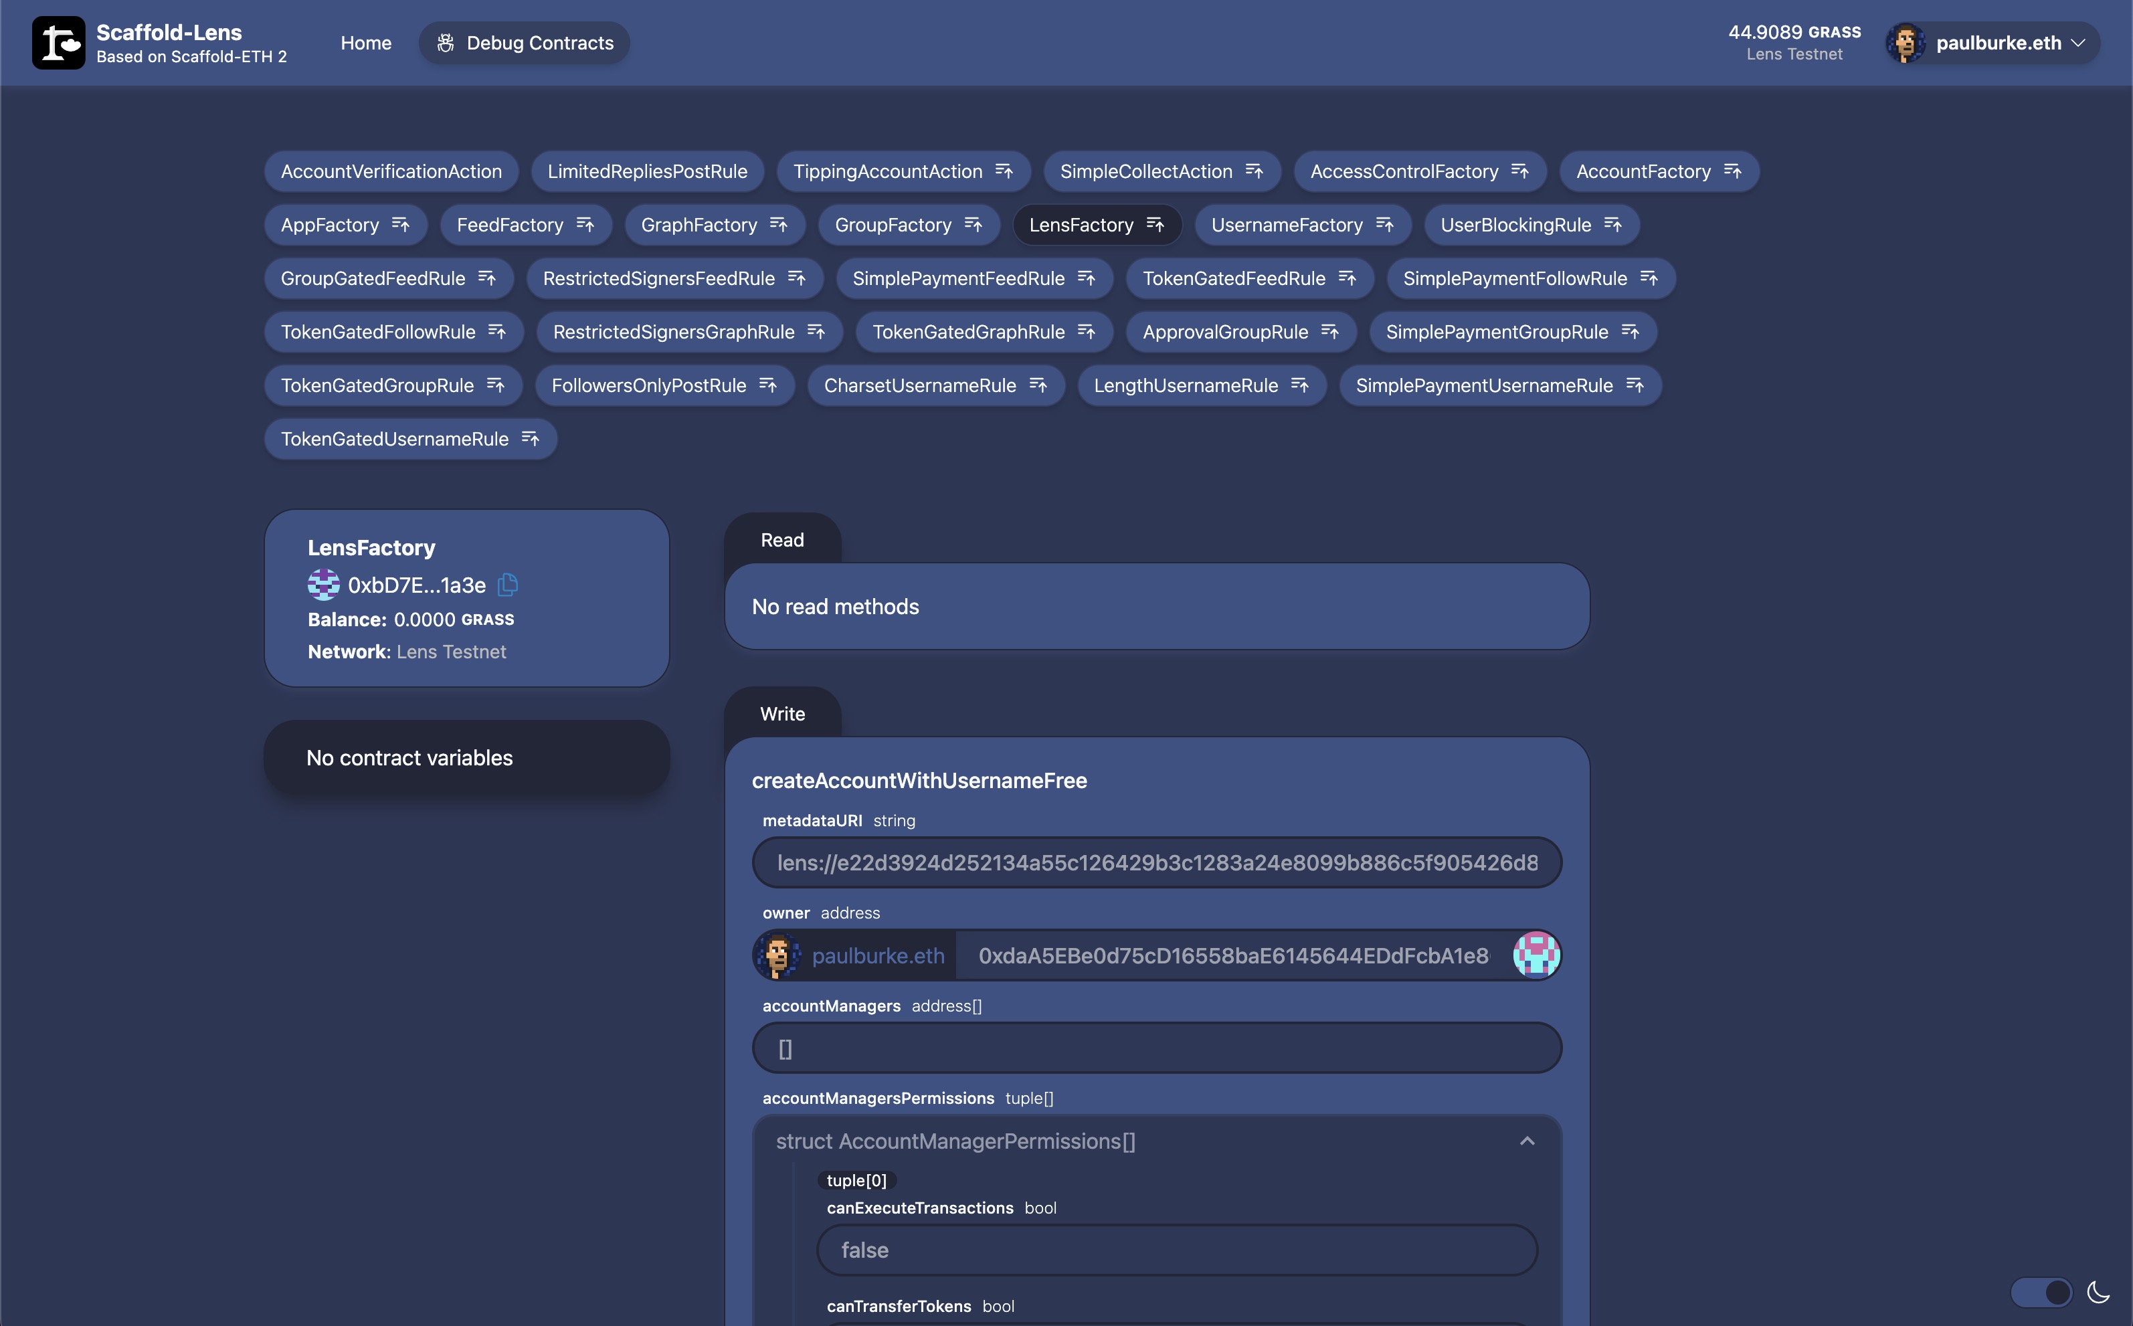
Task: Click the 44.9089 GRASS balance display
Action: [x=1794, y=33]
